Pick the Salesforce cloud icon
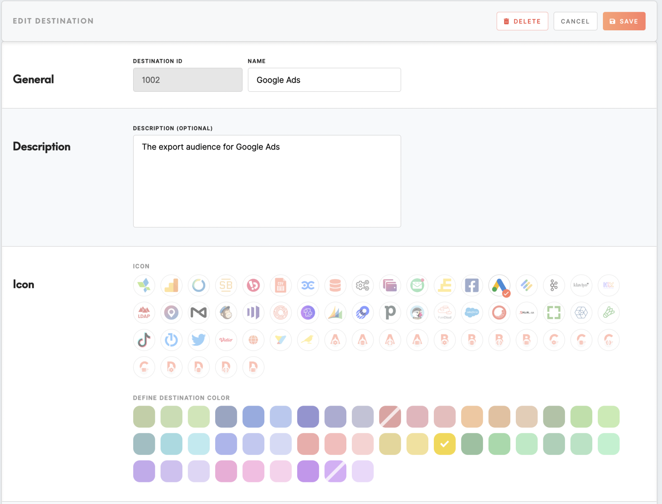 [472, 313]
